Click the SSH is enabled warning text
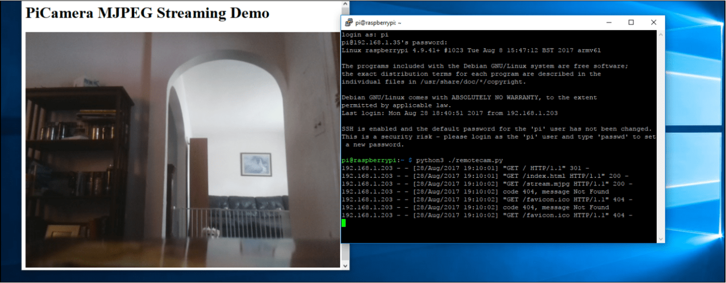Image resolution: width=726 pixels, height=283 pixels. coord(496,129)
